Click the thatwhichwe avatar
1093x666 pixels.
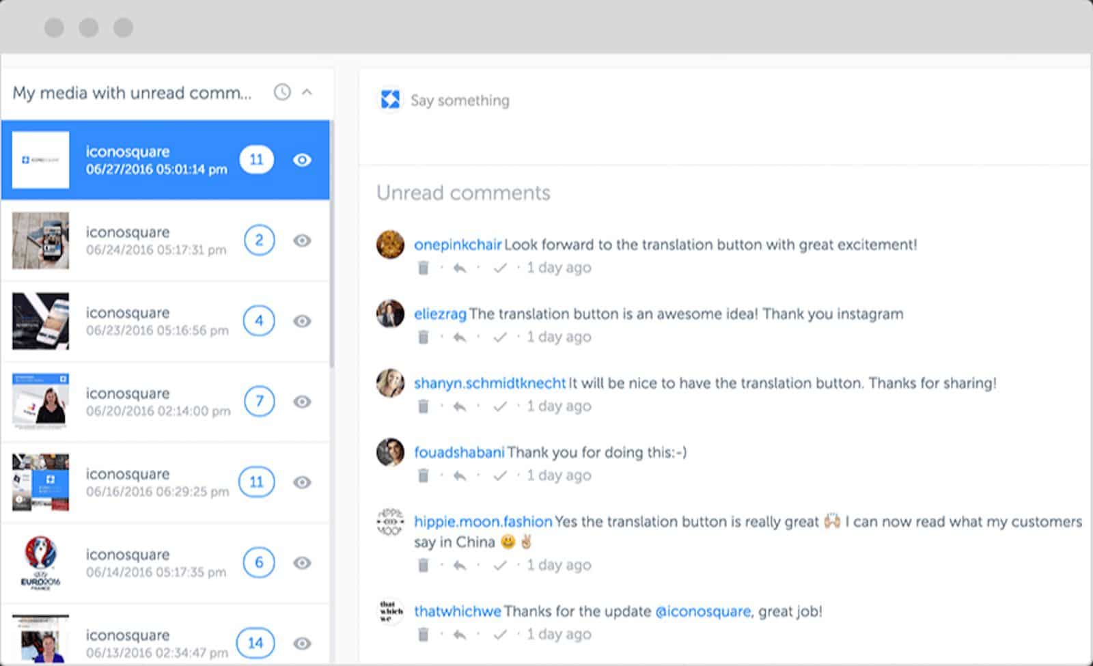(x=391, y=611)
